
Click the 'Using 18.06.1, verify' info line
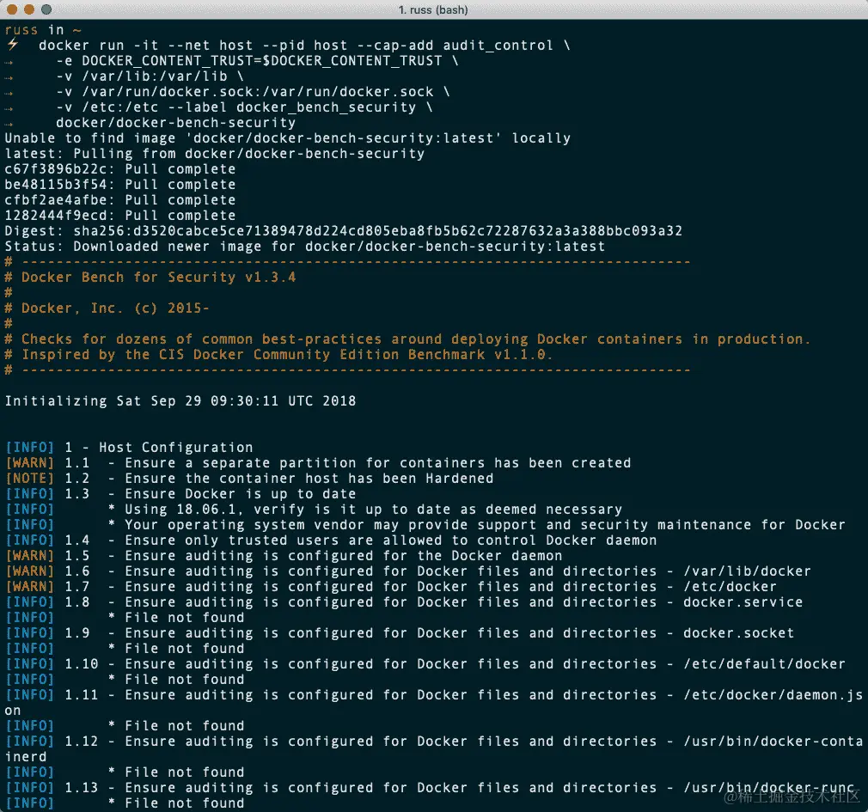[373, 510]
